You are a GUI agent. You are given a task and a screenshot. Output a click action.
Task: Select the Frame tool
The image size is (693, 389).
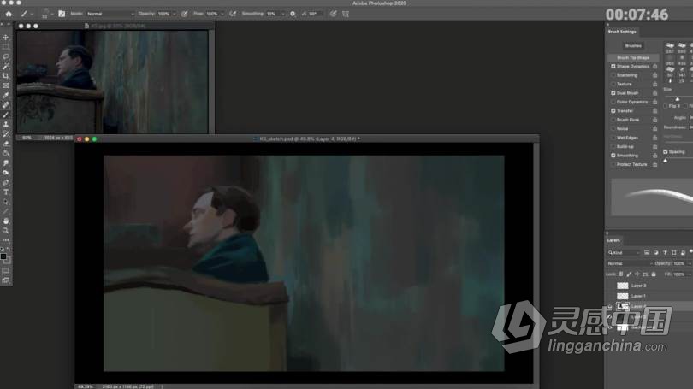[6, 85]
